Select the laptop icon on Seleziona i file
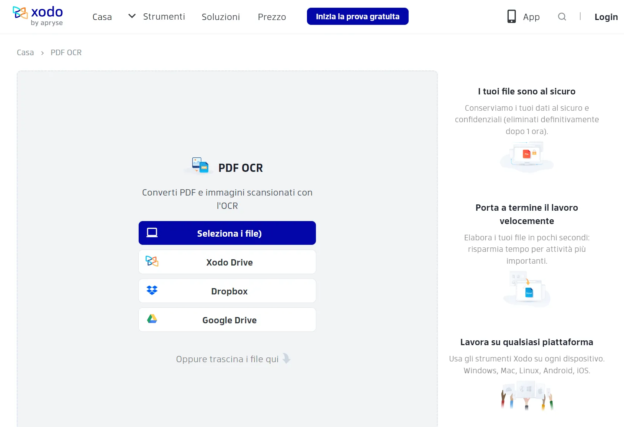The height and width of the screenshot is (427, 624). pyautogui.click(x=152, y=233)
